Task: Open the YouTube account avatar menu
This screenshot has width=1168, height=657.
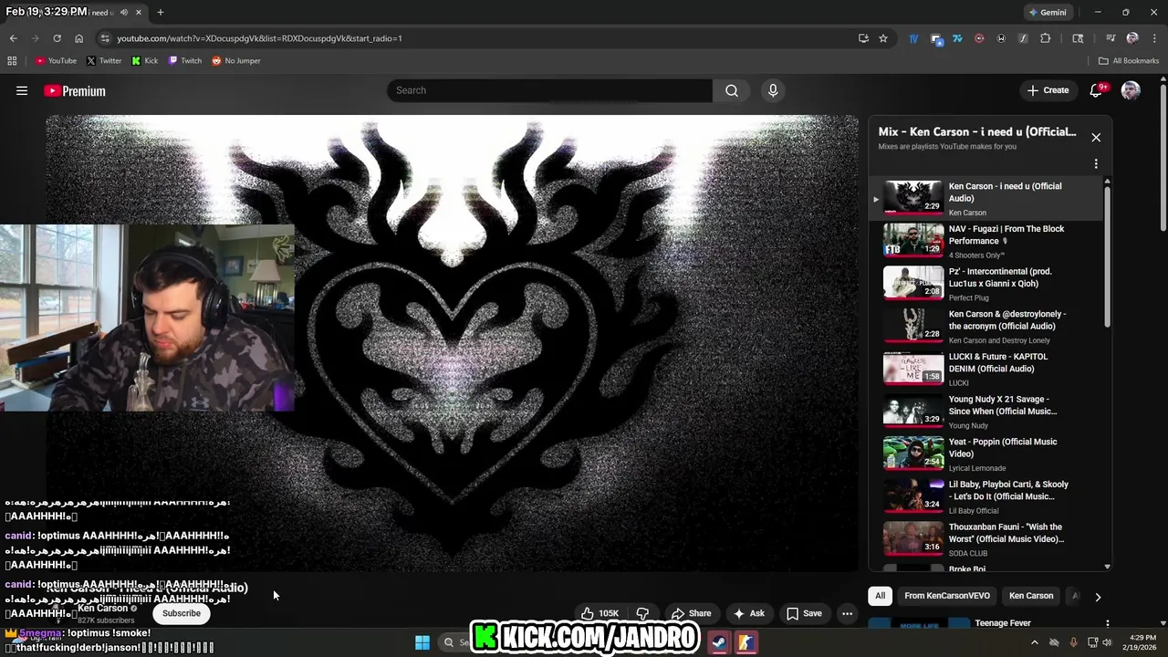Action: [x=1131, y=90]
